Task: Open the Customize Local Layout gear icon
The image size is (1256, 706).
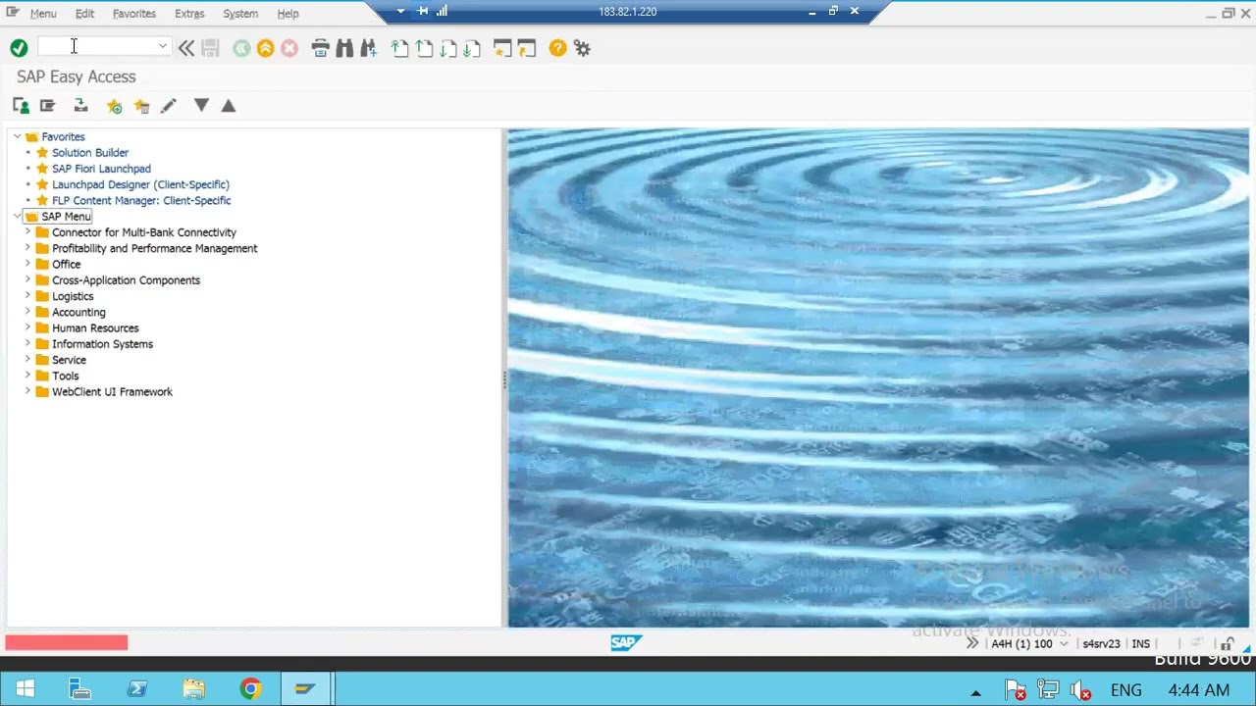Action: 582,48
